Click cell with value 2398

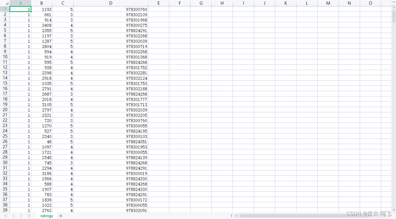pos(42,73)
